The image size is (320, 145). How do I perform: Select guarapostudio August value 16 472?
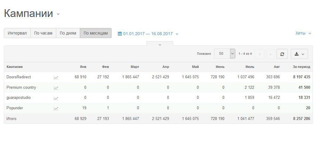pos(274,98)
